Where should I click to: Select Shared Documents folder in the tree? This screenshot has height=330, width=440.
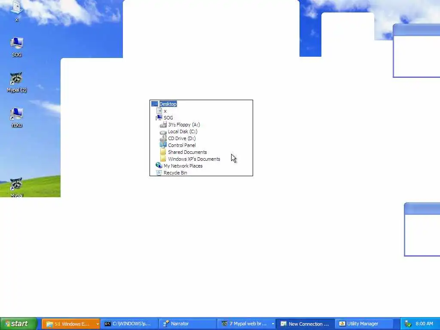(x=187, y=152)
